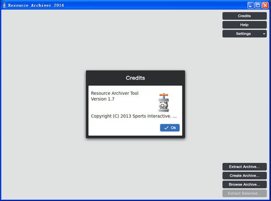Viewport: 271px width, 201px height.
Task: Confirm the Credits dialog with Ok
Action: pyautogui.click(x=170, y=128)
